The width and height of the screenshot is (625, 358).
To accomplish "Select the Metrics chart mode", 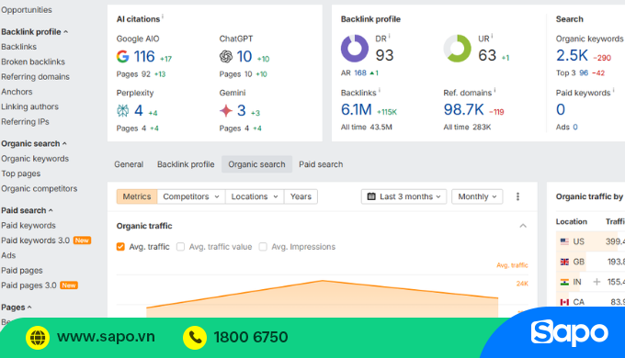I will (137, 196).
